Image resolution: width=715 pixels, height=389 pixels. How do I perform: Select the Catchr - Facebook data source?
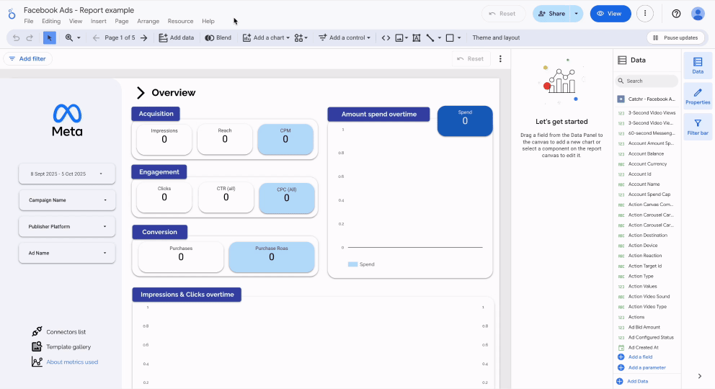647,99
